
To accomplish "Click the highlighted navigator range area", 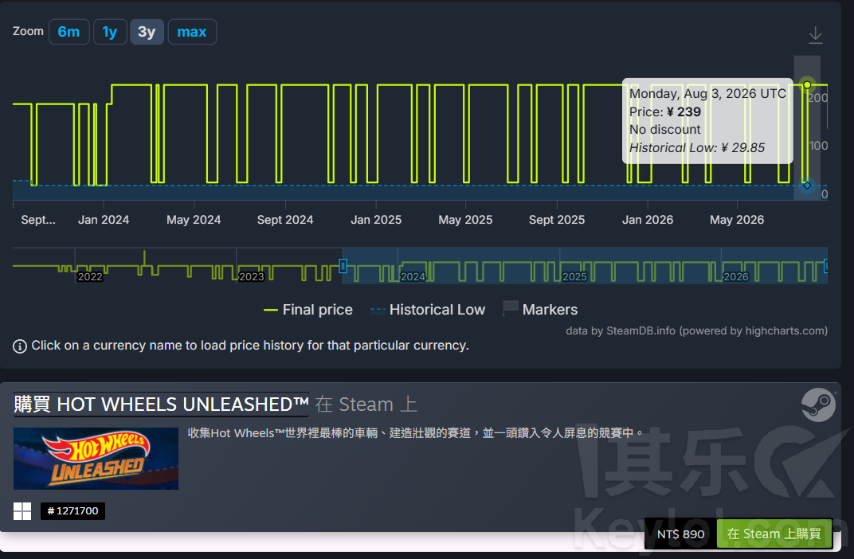I will point(585,266).
